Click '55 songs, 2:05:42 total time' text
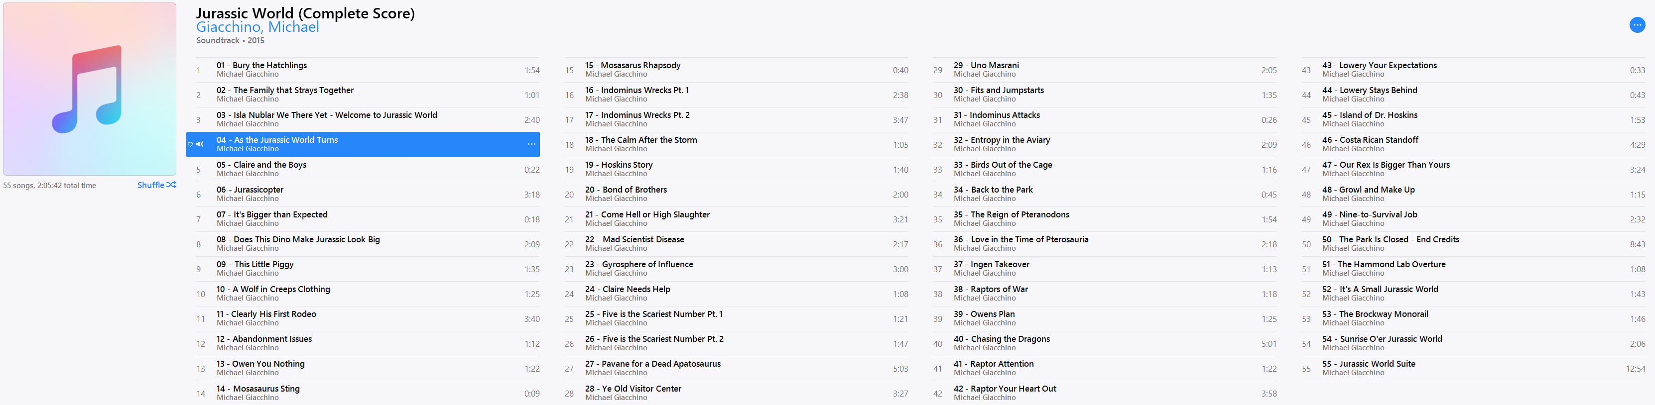Image resolution: width=1655 pixels, height=405 pixels. [49, 186]
